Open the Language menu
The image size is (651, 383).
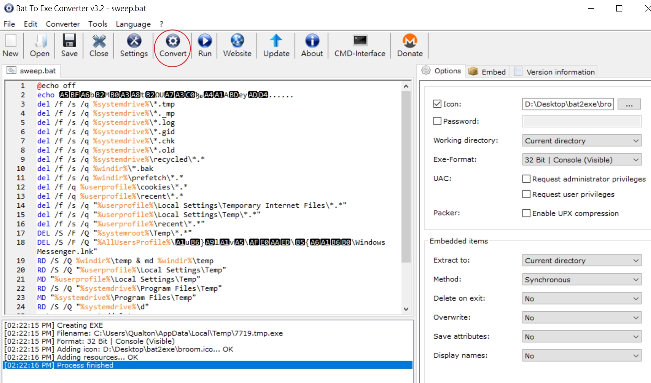tap(133, 24)
